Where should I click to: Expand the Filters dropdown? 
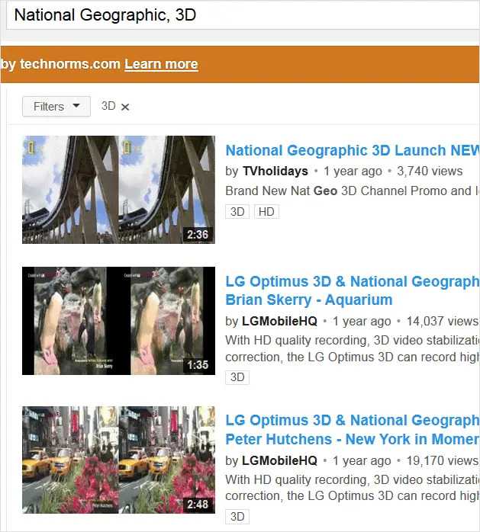[56, 107]
